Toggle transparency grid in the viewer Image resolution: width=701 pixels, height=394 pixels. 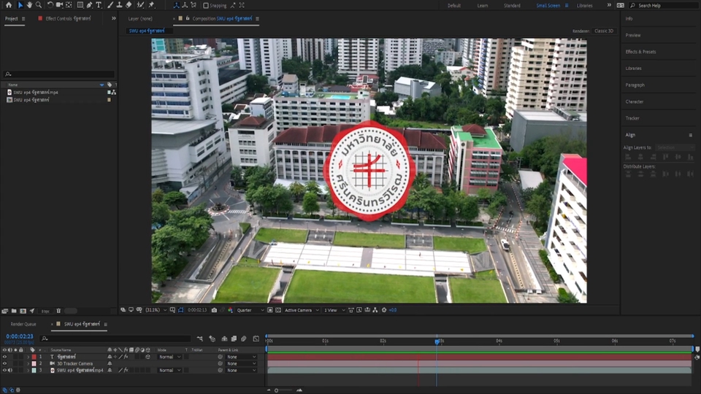(x=278, y=310)
